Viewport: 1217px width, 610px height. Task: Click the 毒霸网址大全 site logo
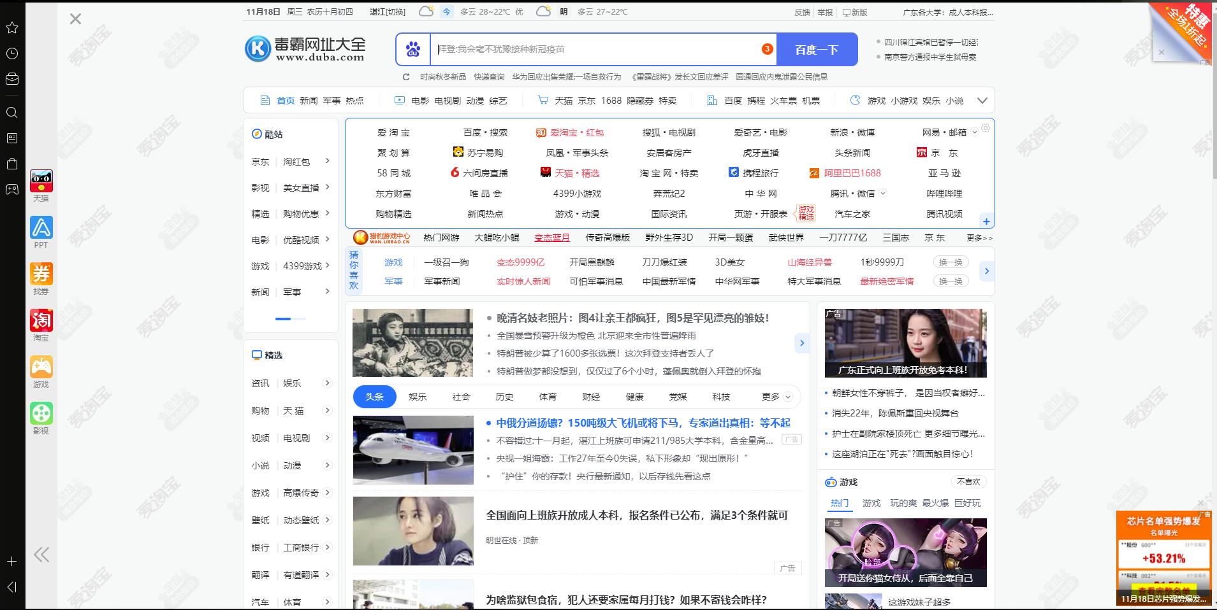305,49
